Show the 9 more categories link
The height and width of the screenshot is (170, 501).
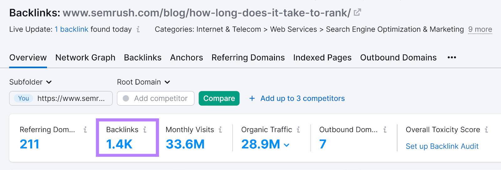(480, 29)
